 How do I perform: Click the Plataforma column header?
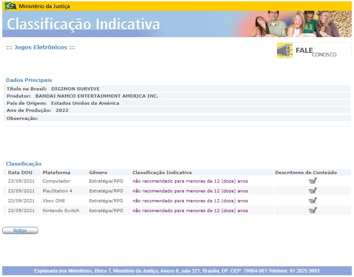[x=56, y=172]
